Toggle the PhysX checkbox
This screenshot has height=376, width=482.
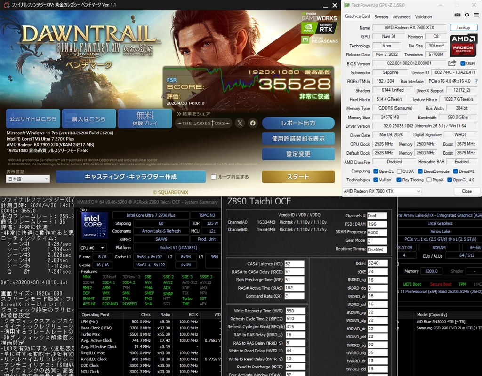(429, 180)
